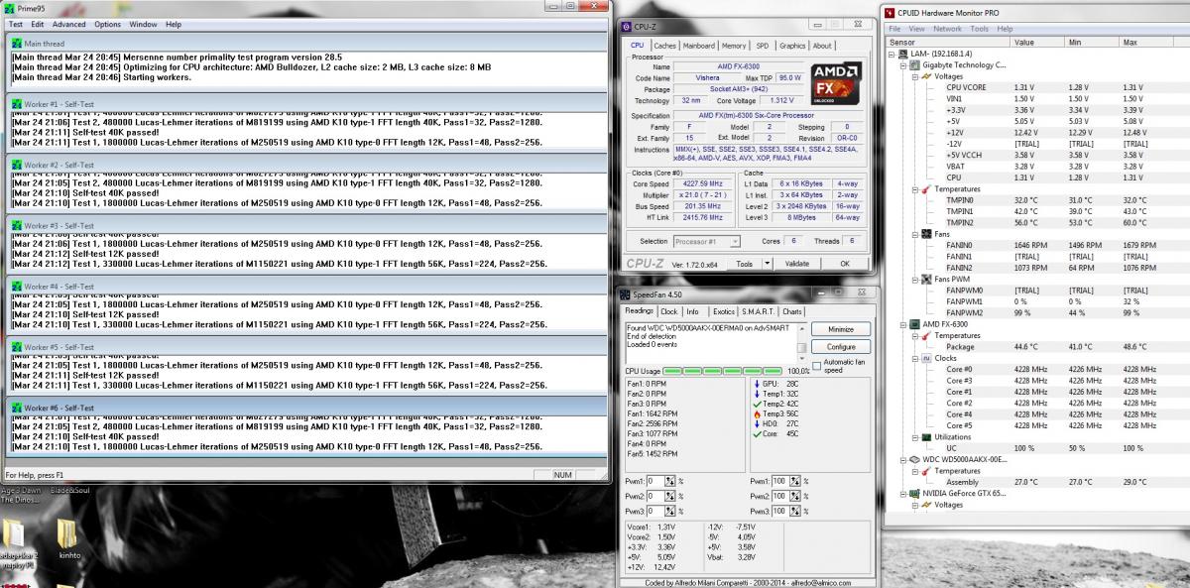Click the left Pwm1 speed stepper
Viewport: 1190px width, 588px height.
click(670, 481)
